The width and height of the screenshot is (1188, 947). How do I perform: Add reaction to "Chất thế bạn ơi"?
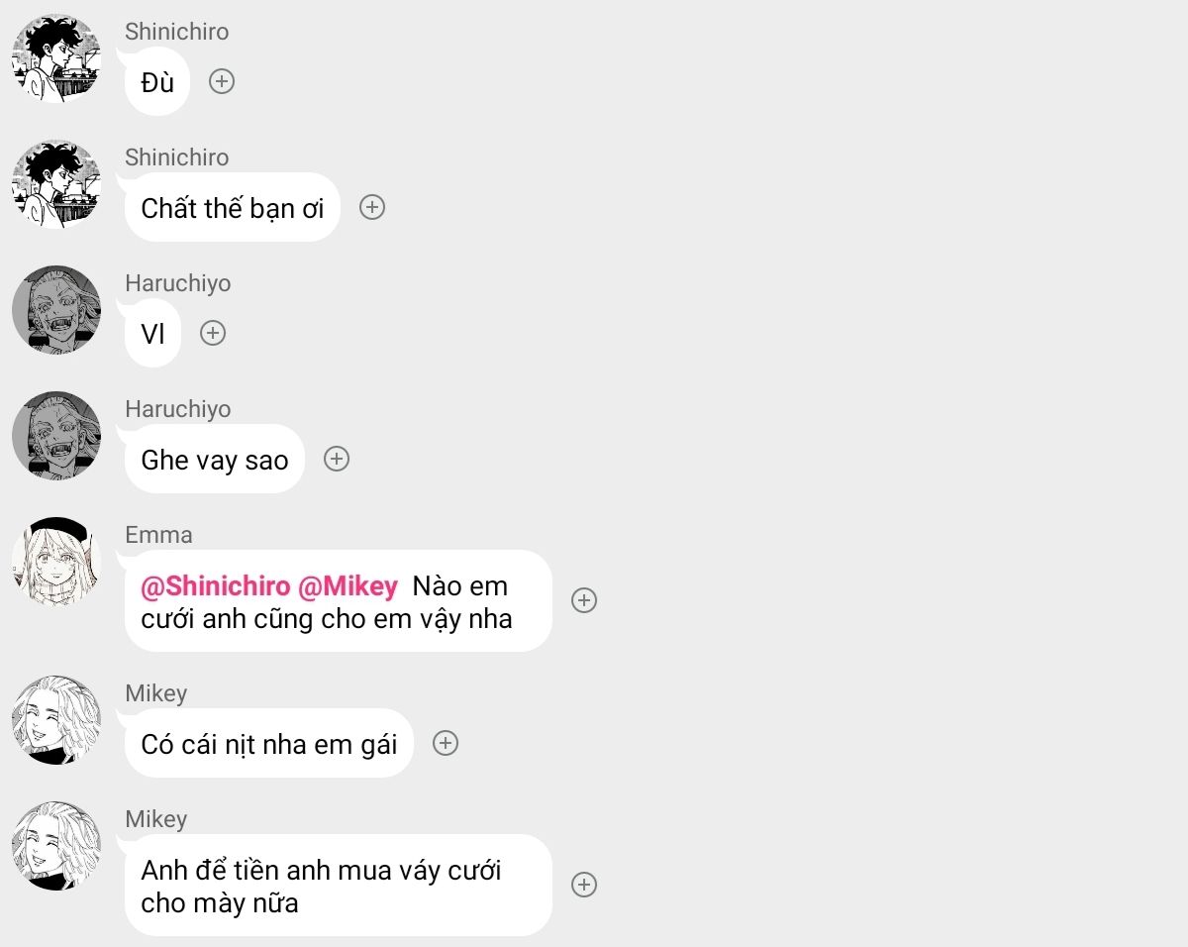click(x=372, y=207)
